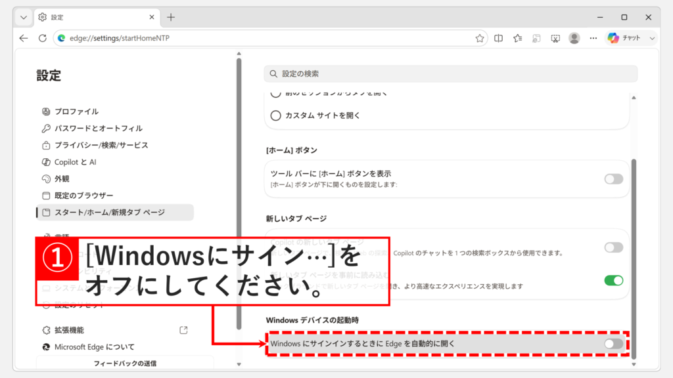Expand the arrow next to Copilot chat

pyautogui.click(x=652, y=38)
